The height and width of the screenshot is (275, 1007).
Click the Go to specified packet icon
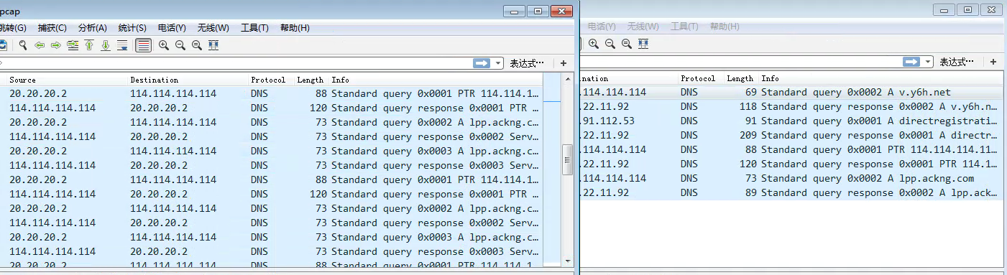(73, 45)
